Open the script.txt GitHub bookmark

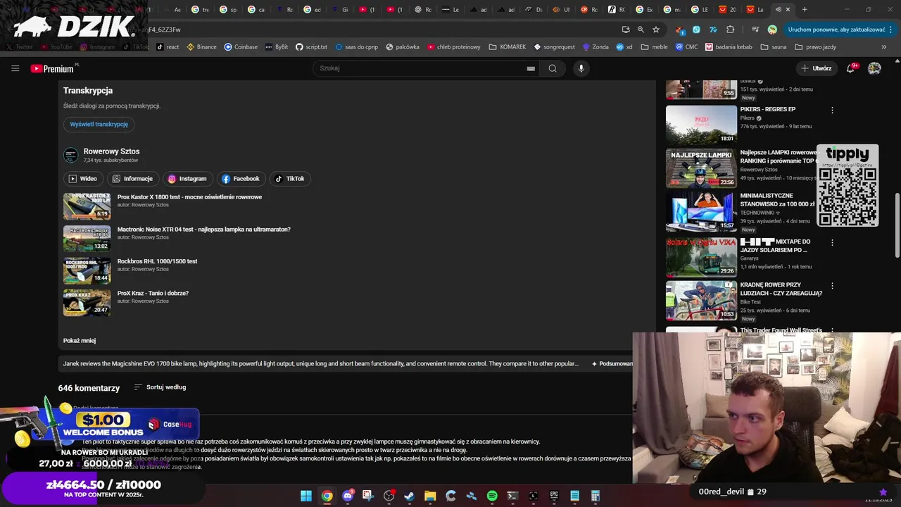click(311, 47)
